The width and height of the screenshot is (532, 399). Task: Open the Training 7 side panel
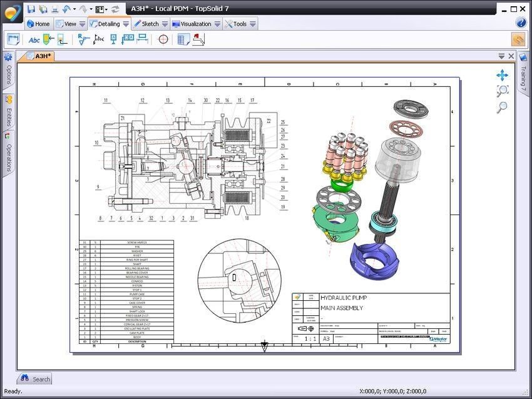pos(523,73)
